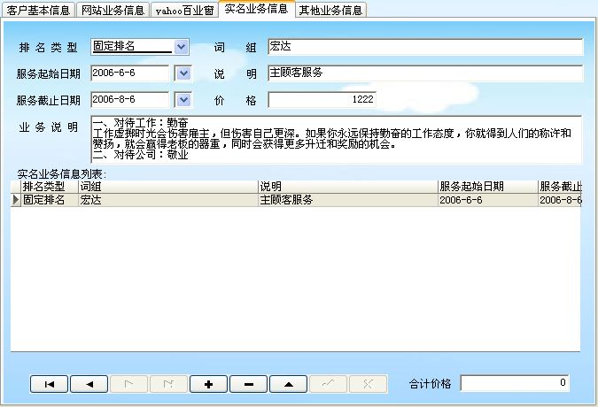The width and height of the screenshot is (598, 407).
Task: Select 2006-6-6 start date cell in table
Action: click(488, 200)
